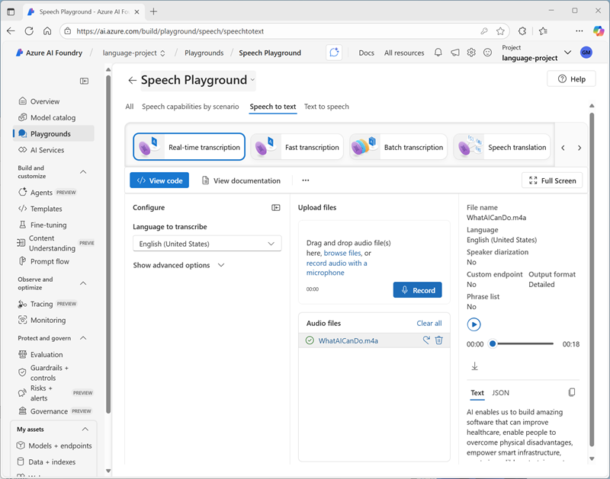This screenshot has height=479, width=610.
Task: Collapse the left navigation sidebar
Action: pos(85,81)
